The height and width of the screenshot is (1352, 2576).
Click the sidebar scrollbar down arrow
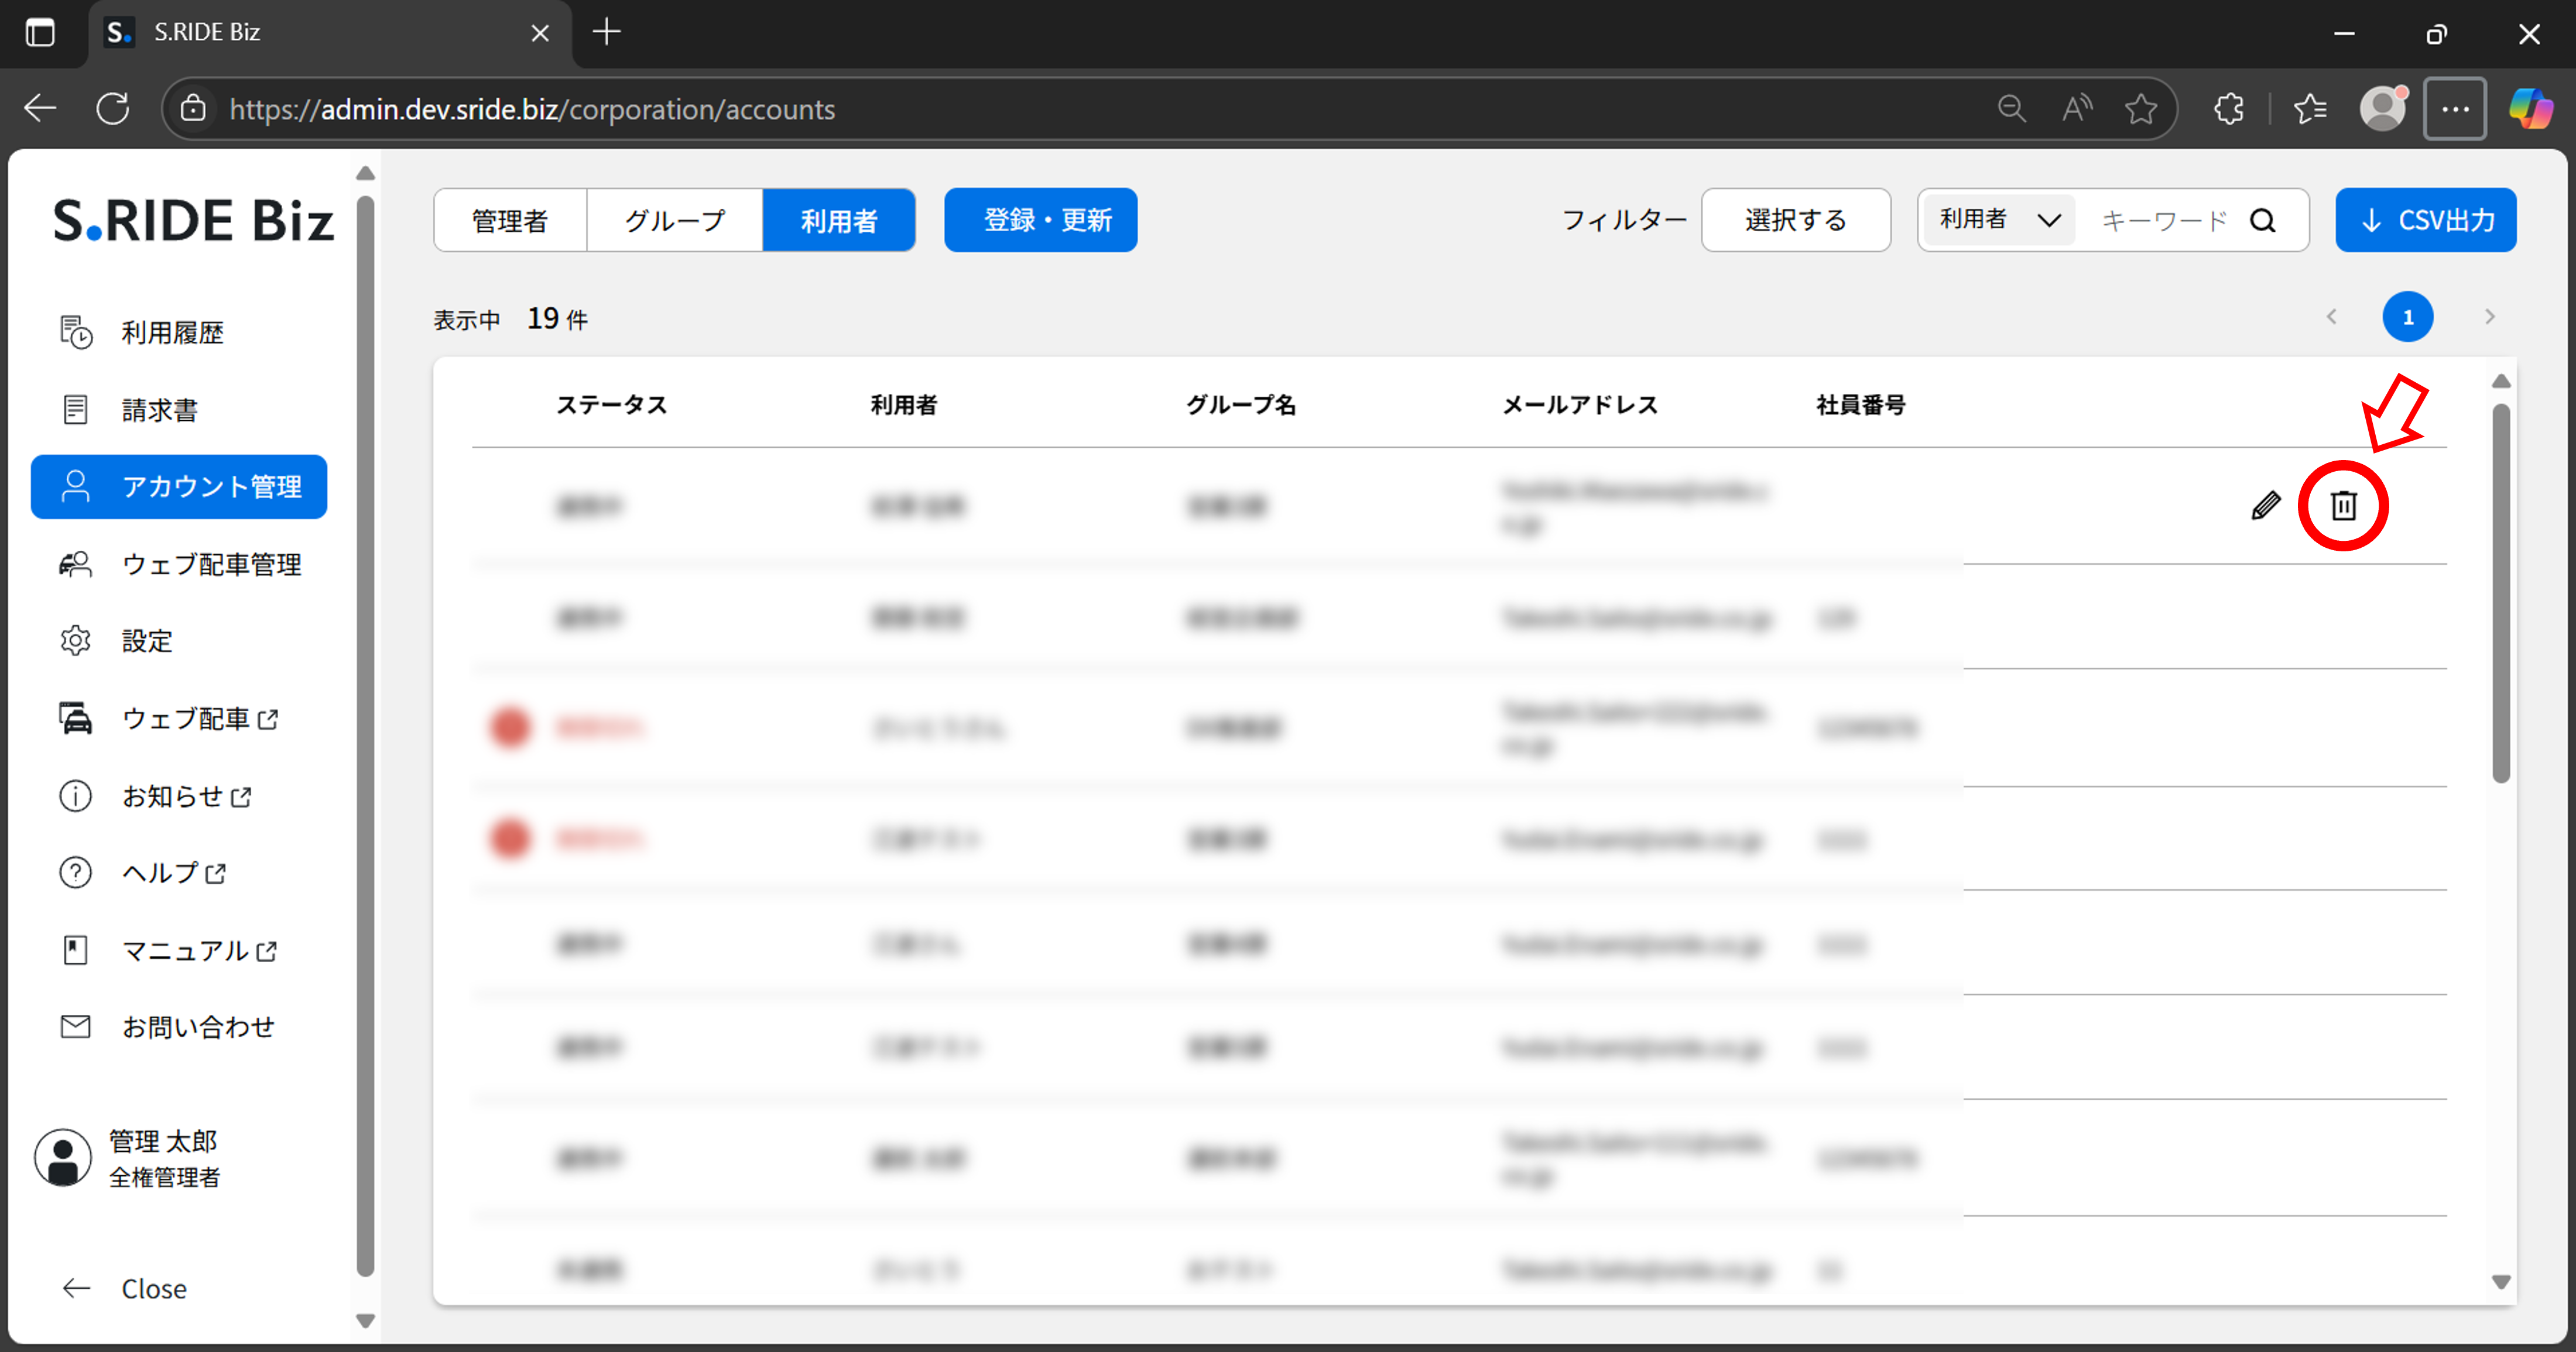pos(366,1321)
